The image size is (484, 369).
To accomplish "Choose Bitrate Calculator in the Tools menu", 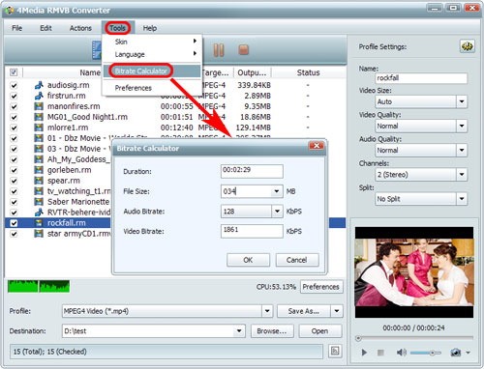I will pos(152,71).
